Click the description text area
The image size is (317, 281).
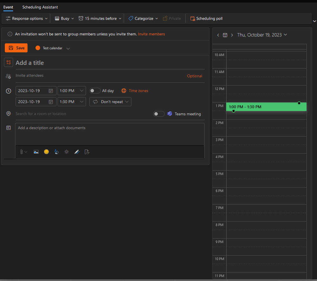click(x=110, y=134)
